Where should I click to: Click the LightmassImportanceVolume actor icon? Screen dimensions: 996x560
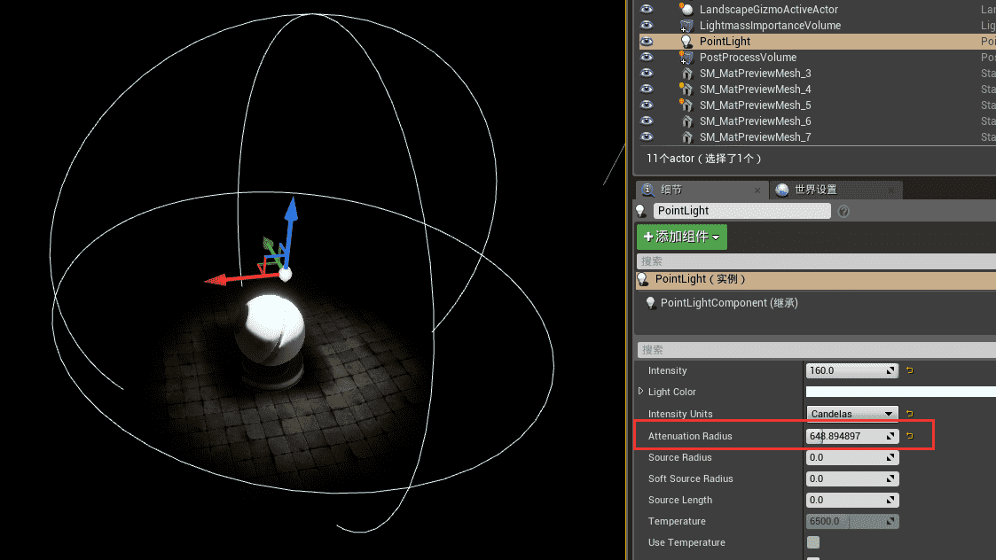pos(686,26)
